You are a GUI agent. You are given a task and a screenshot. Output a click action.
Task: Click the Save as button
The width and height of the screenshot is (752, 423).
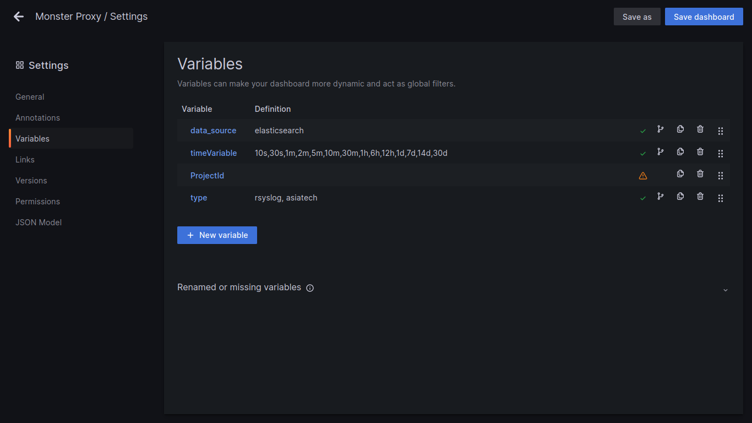pyautogui.click(x=637, y=17)
